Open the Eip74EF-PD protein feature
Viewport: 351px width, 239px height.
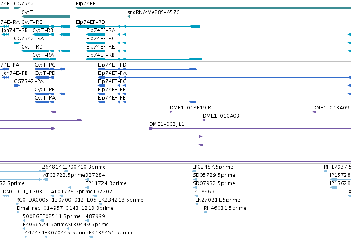pyautogui.click(x=147, y=69)
